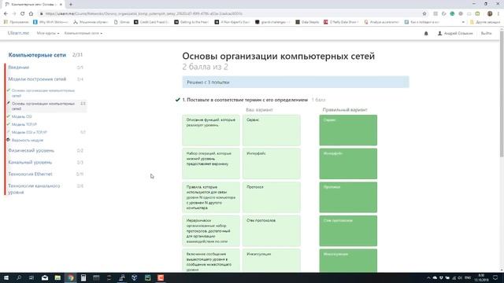Click the Стек протоколов answer box
Screen dimensions: 504x283
(272, 230)
